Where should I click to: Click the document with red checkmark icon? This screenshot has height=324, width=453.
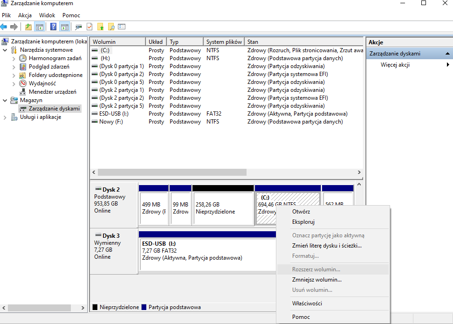pos(89,27)
